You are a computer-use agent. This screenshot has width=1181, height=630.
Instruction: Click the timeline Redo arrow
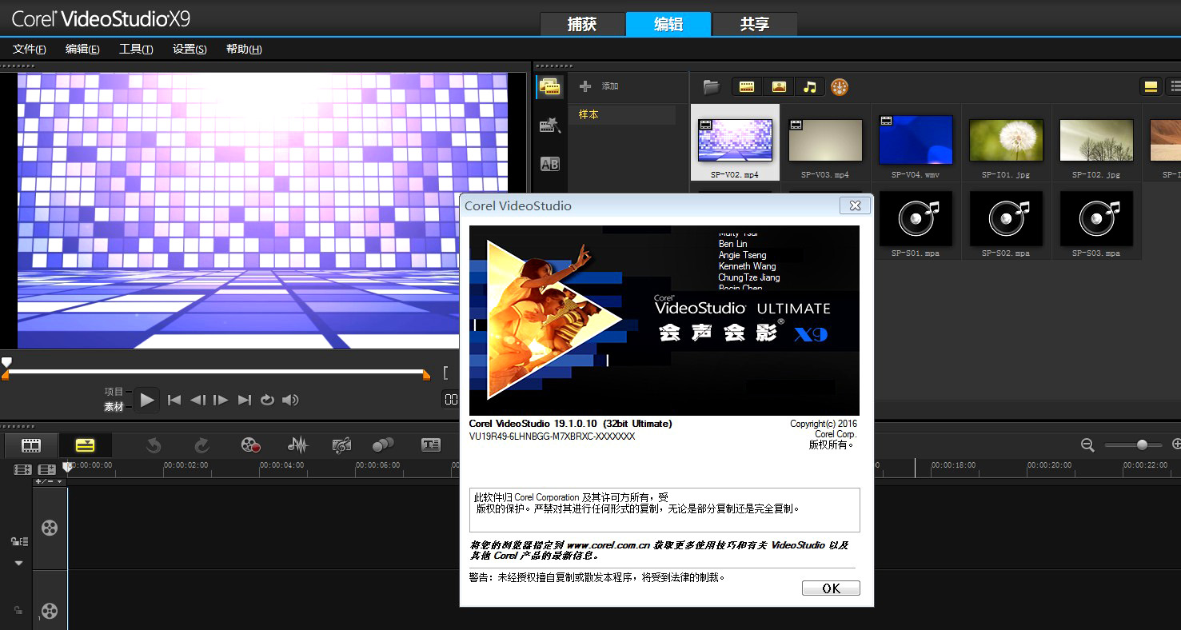(x=201, y=445)
